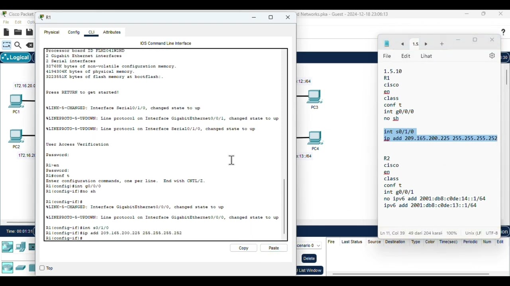Click the New file icon in Packet Tracer toolbar
Viewport: 510px width, 286px height.
(6, 32)
